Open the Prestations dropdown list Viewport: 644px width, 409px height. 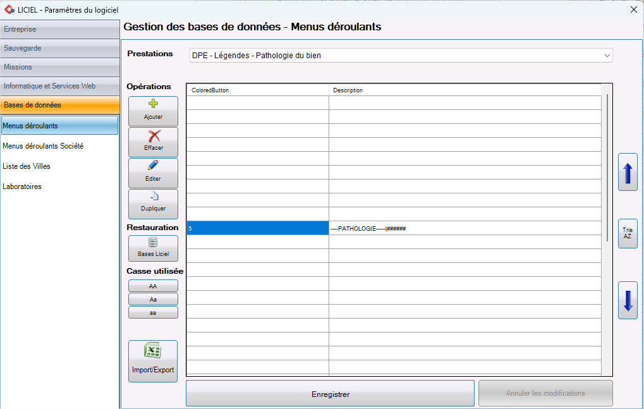607,56
